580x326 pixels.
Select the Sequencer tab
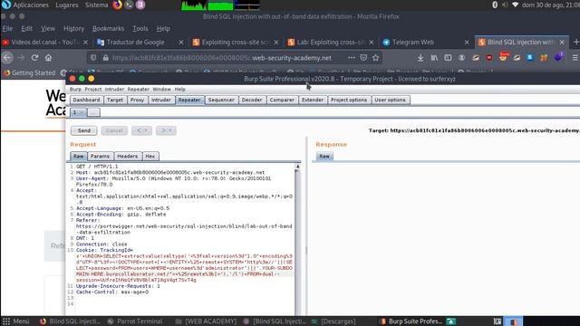[x=221, y=100]
